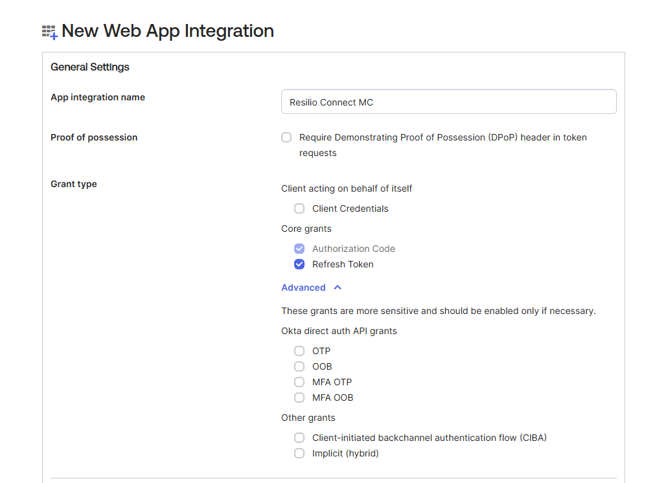Click the Proof of possession label
This screenshot has width=655, height=483.
[x=94, y=137]
